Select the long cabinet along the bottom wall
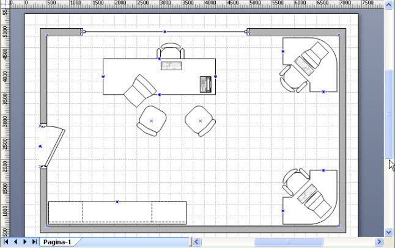Screen dimensions: 395x248 (117, 212)
